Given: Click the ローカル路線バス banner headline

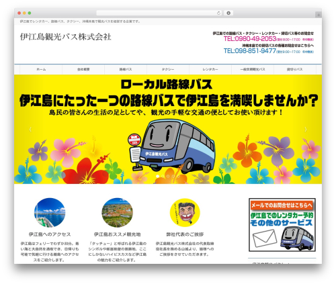Looking at the screenshot, I should pos(166,85).
